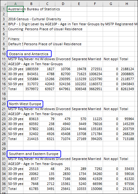Click total cell 251324

(127, 189)
